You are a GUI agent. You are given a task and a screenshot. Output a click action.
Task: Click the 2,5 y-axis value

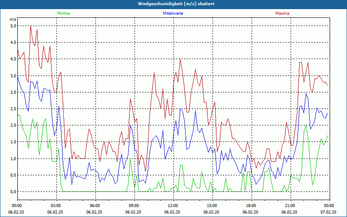[13, 109]
